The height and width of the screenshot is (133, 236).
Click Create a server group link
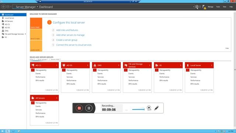click(67, 40)
